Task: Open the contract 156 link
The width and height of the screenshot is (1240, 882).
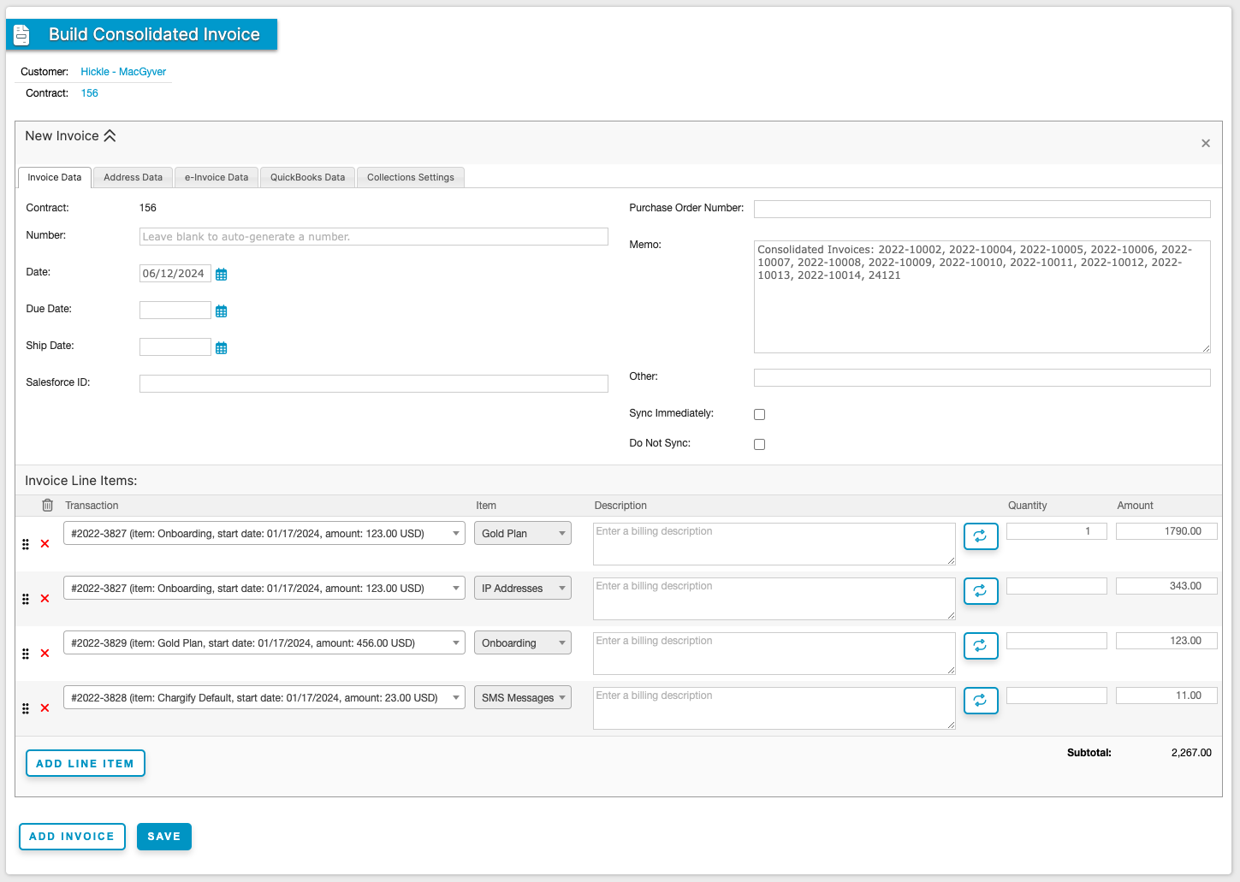Action: [x=90, y=93]
